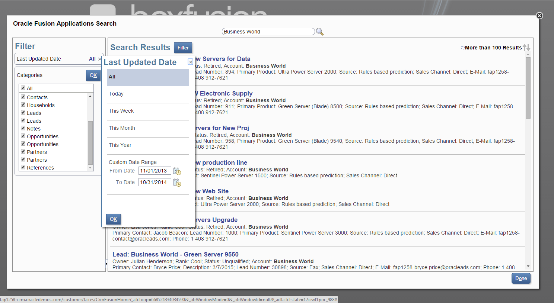Click the To Date input field
The height and width of the screenshot is (303, 554).
pyautogui.click(x=155, y=182)
